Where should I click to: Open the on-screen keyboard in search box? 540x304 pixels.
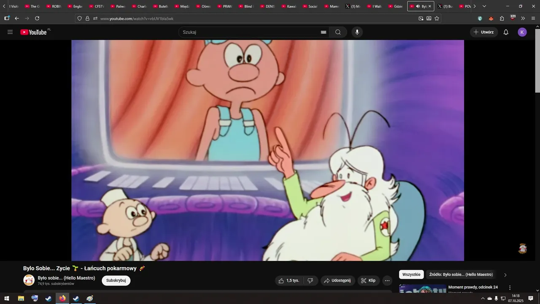pyautogui.click(x=324, y=32)
